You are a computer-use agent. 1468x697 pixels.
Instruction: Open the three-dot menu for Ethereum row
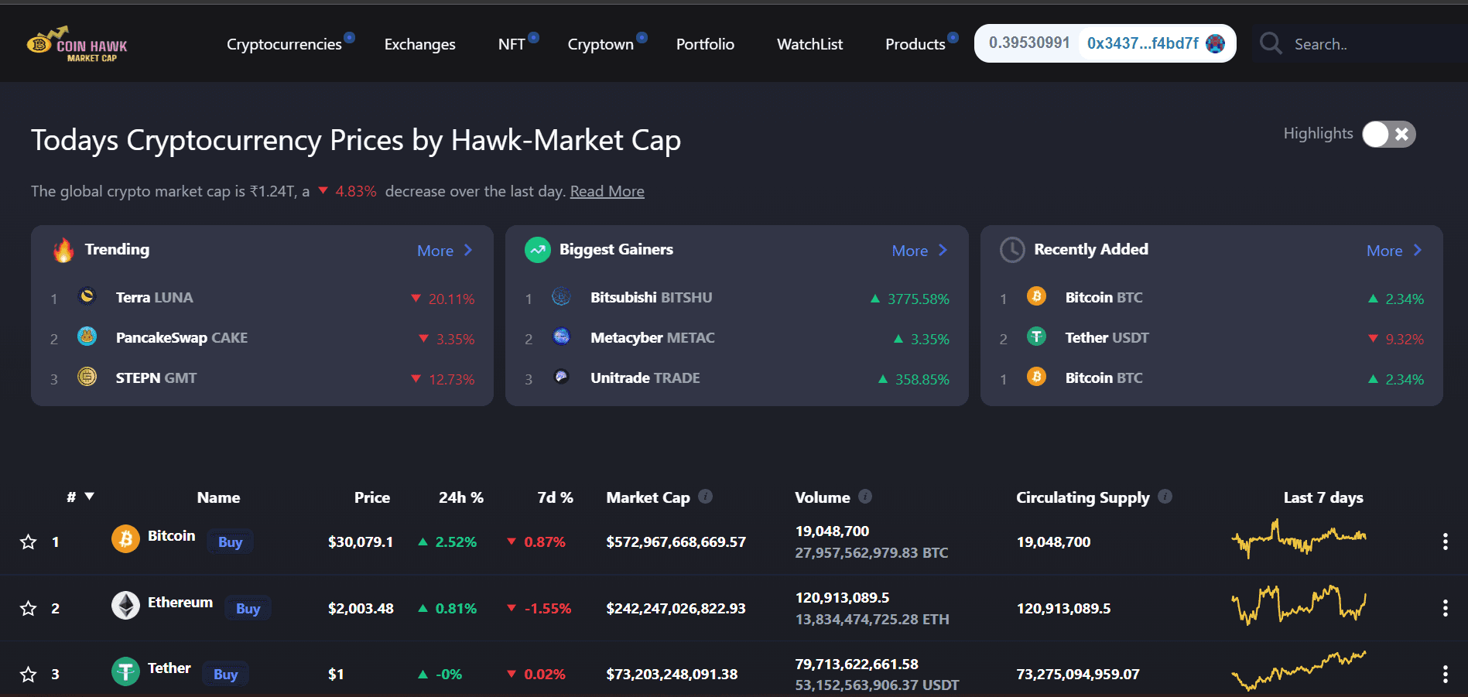pos(1445,608)
